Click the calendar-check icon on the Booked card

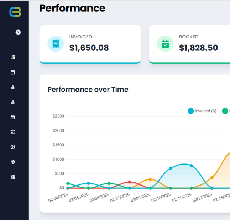point(165,44)
